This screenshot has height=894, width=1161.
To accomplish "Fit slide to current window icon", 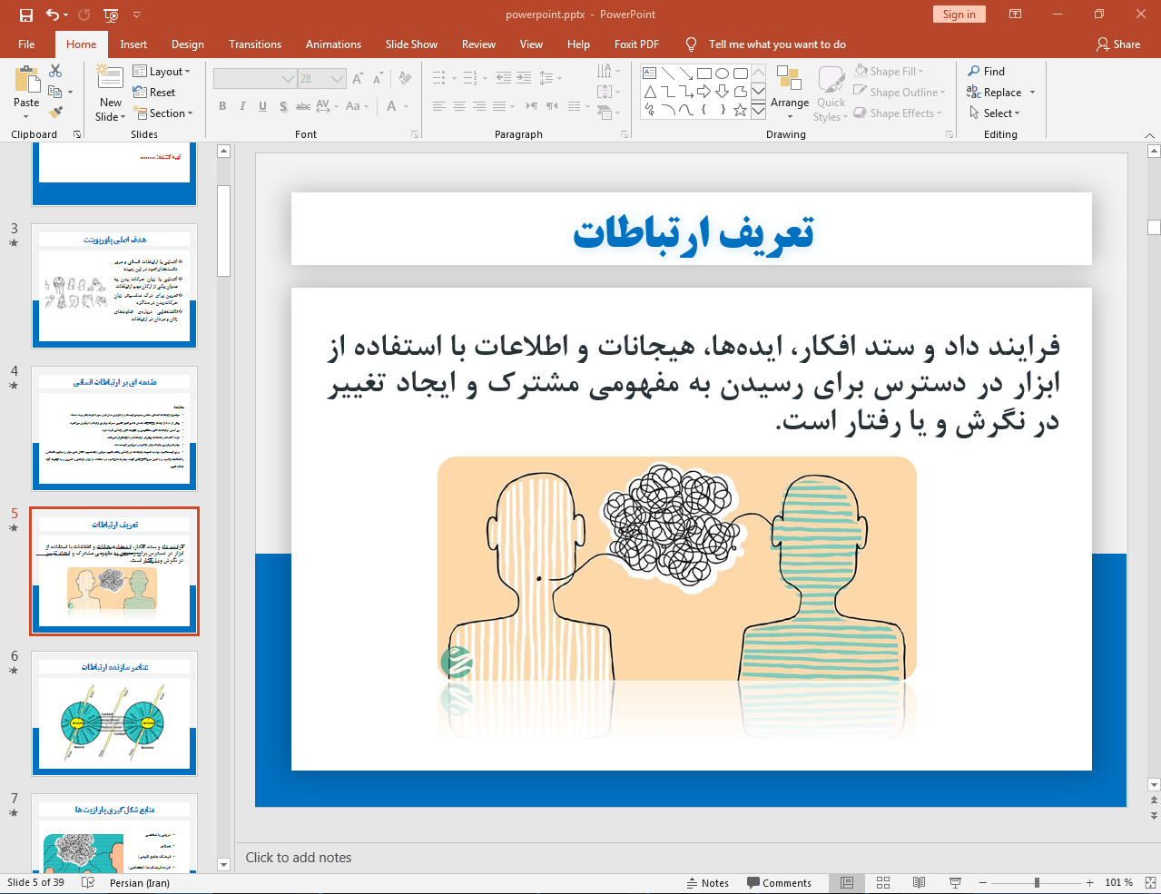I will (x=1149, y=883).
